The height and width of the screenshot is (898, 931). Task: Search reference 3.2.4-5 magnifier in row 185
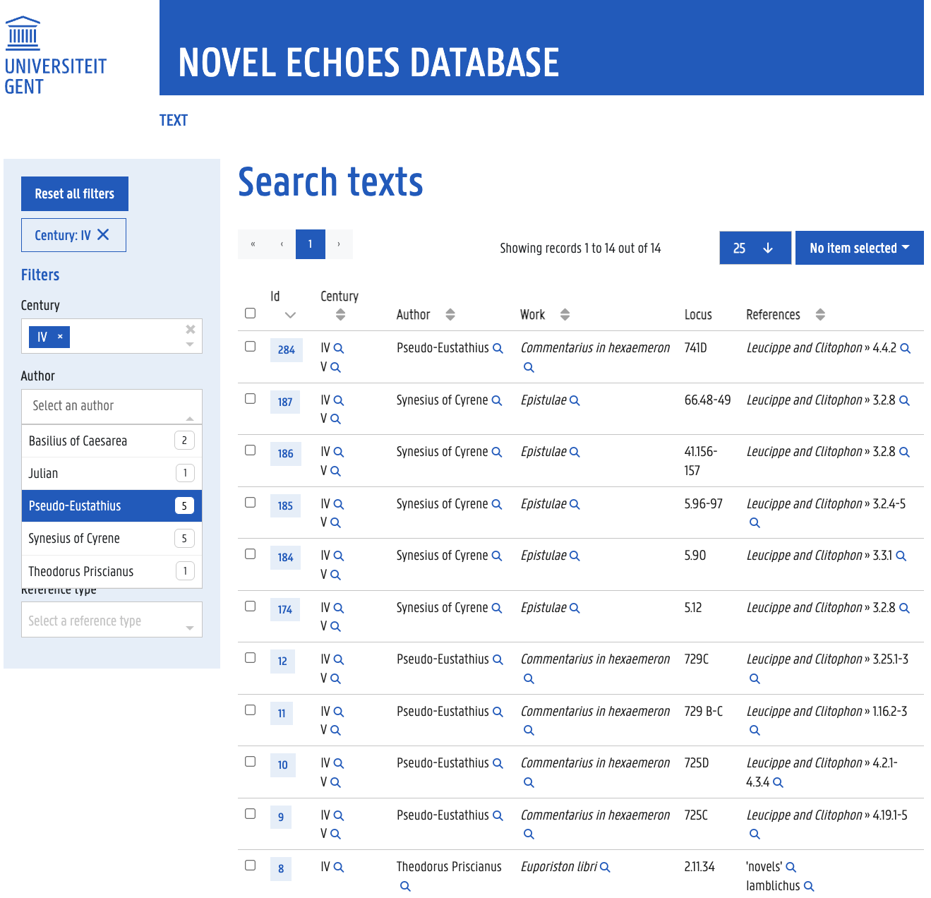click(755, 522)
